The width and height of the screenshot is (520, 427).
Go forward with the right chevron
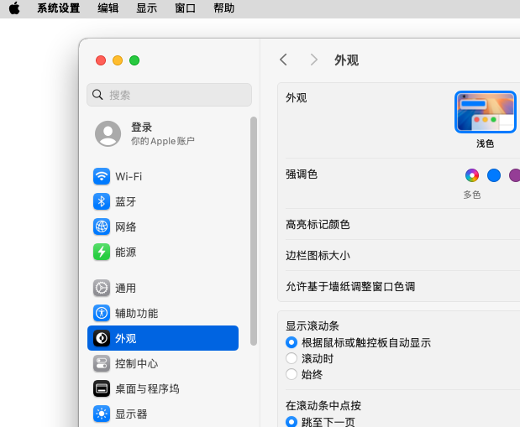(x=313, y=60)
